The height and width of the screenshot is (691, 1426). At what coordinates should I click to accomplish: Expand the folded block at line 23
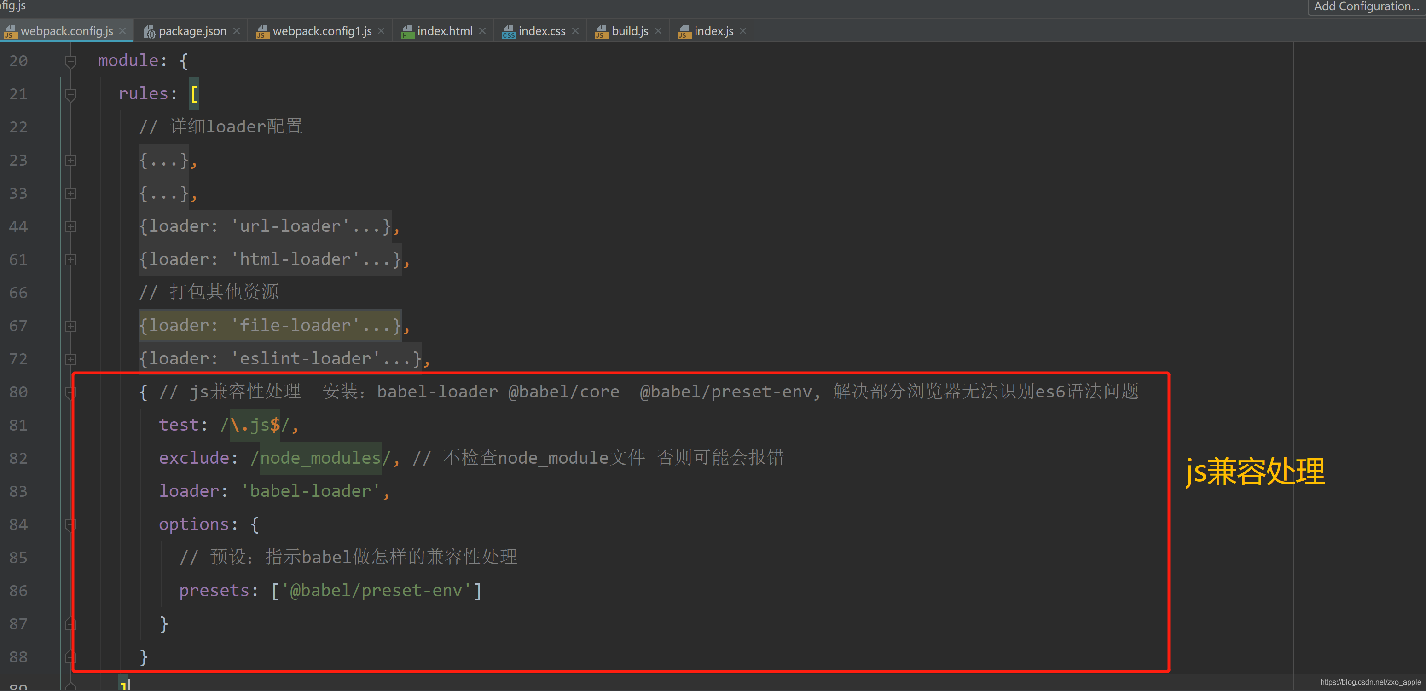coord(71,161)
